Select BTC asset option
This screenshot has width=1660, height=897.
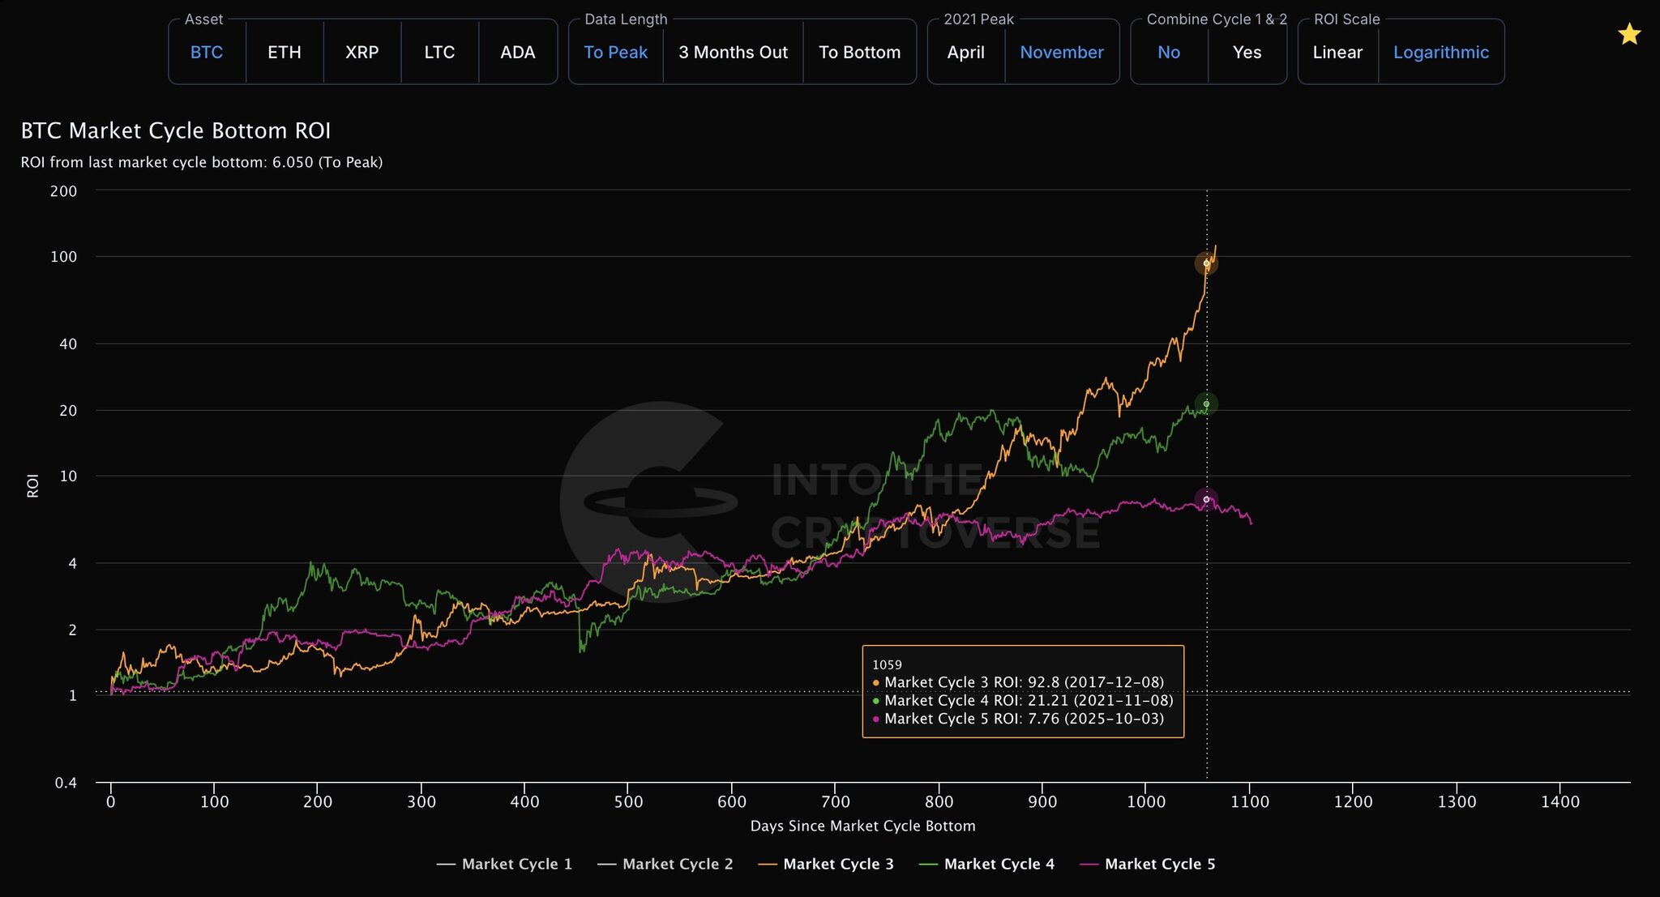coord(207,53)
